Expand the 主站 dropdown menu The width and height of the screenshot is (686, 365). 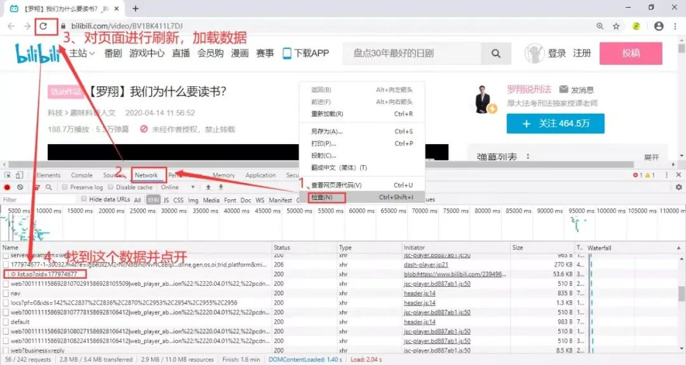coord(82,53)
